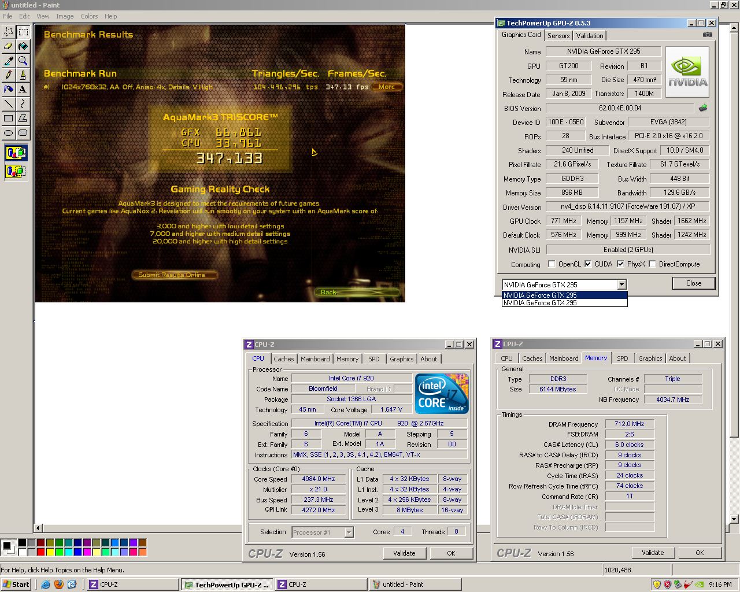Pick the bright blue color swatch
The width and height of the screenshot is (740, 592).
tap(77, 552)
